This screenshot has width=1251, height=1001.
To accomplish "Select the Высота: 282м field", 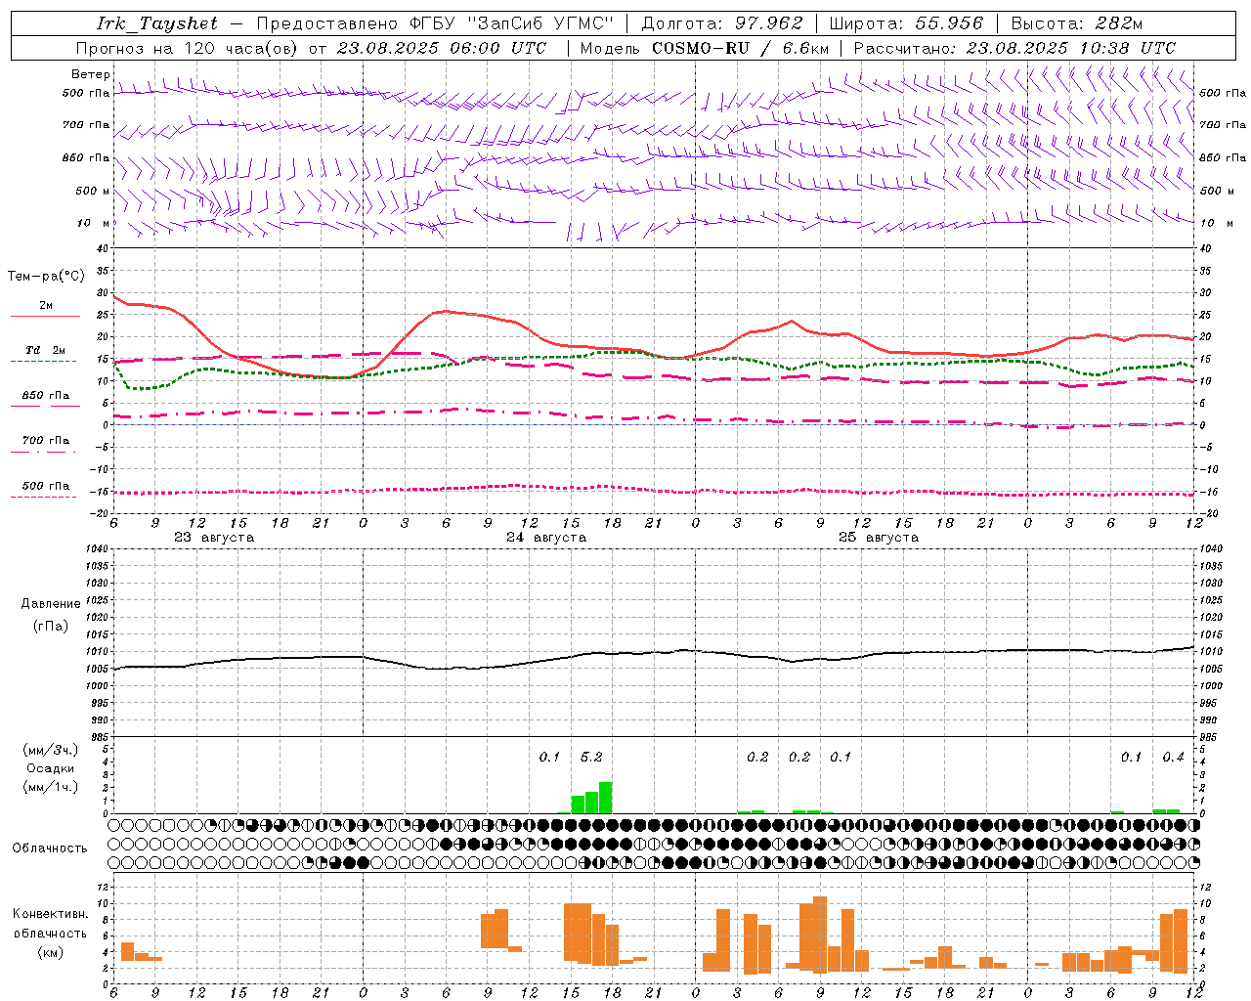I will coord(1077,23).
